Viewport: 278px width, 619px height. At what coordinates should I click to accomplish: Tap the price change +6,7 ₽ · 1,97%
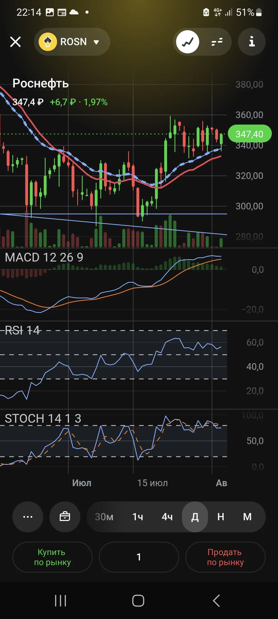(79, 102)
